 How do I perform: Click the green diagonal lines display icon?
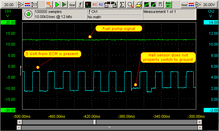coord(146,5)
